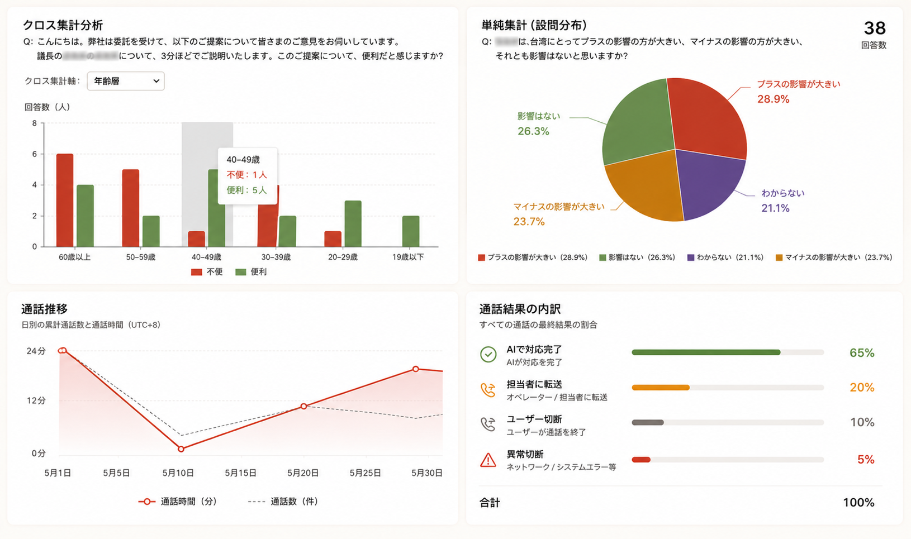
Task: Click the 5% value for 異常切断
Action: (866, 460)
